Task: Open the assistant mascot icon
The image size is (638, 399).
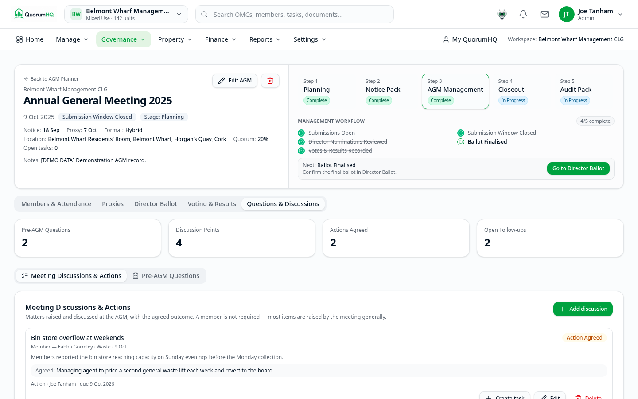Action: click(x=502, y=14)
